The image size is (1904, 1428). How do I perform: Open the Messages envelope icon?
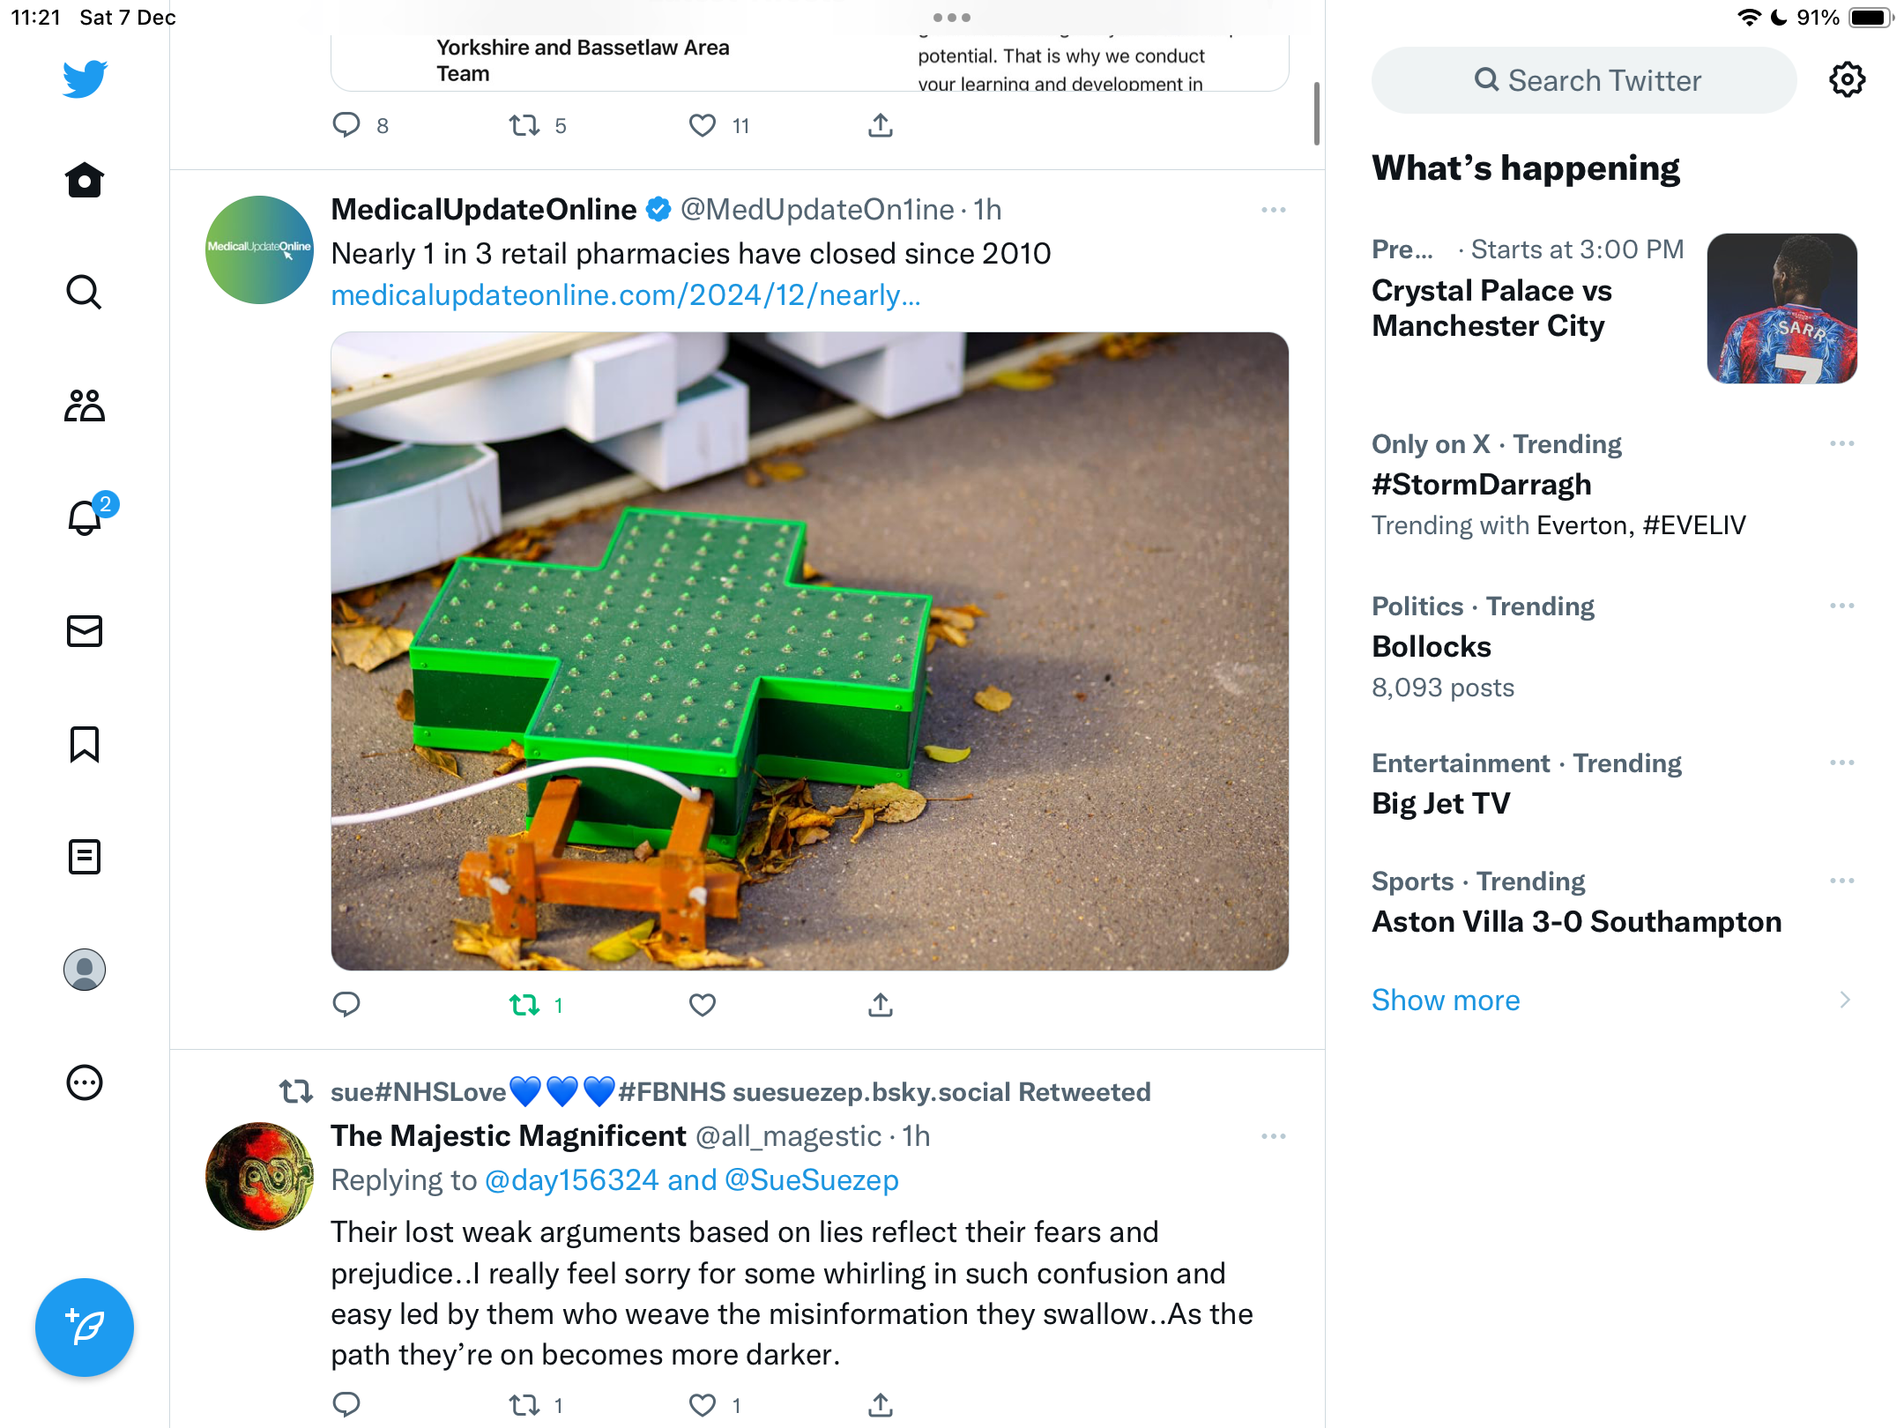click(x=85, y=631)
